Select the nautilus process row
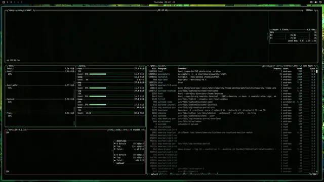The height and width of the screenshot is (182, 324). click(232, 77)
